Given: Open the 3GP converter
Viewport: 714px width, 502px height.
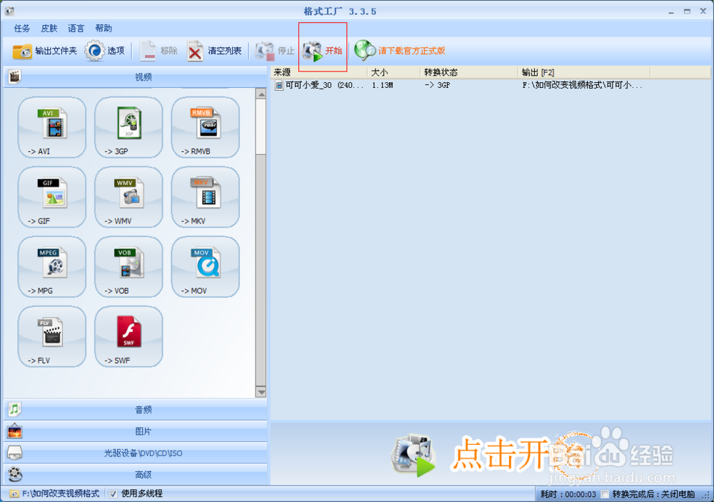Looking at the screenshot, I should point(128,127).
